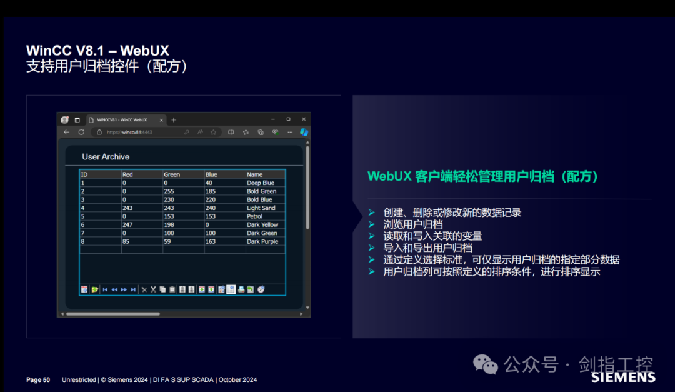Go to the previous data record
The width and height of the screenshot is (675, 392).
pos(114,289)
